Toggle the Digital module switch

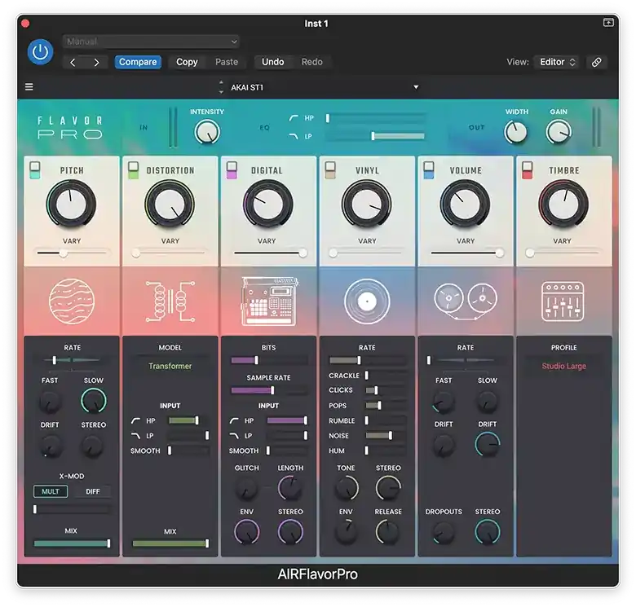[232, 170]
